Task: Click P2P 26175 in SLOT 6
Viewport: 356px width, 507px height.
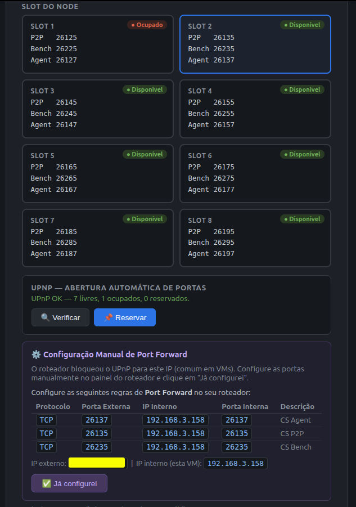Action: coord(211,167)
